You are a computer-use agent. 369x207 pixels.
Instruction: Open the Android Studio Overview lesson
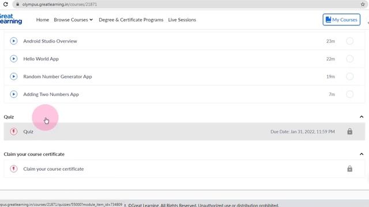tap(50, 41)
